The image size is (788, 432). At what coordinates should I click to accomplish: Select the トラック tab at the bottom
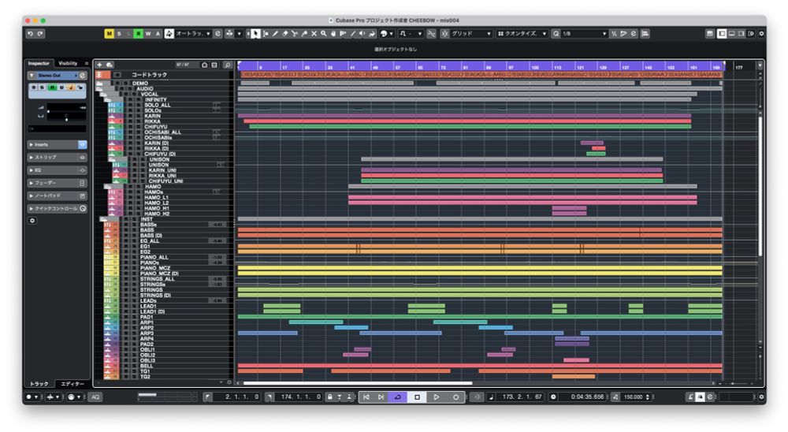pos(39,384)
